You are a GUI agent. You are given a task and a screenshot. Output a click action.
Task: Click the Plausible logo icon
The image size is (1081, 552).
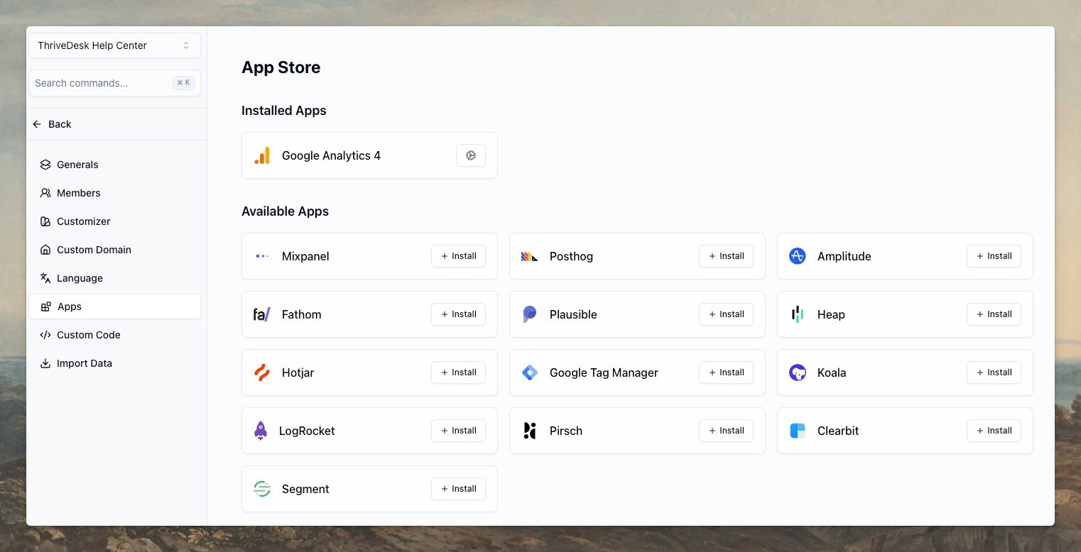tap(530, 314)
